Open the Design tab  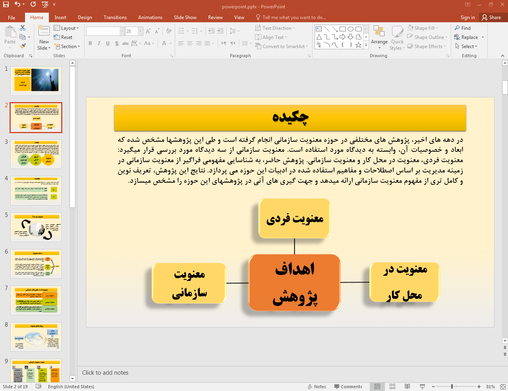pos(85,17)
